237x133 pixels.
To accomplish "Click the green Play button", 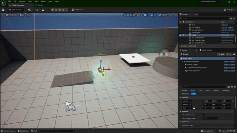I will click(53, 10).
